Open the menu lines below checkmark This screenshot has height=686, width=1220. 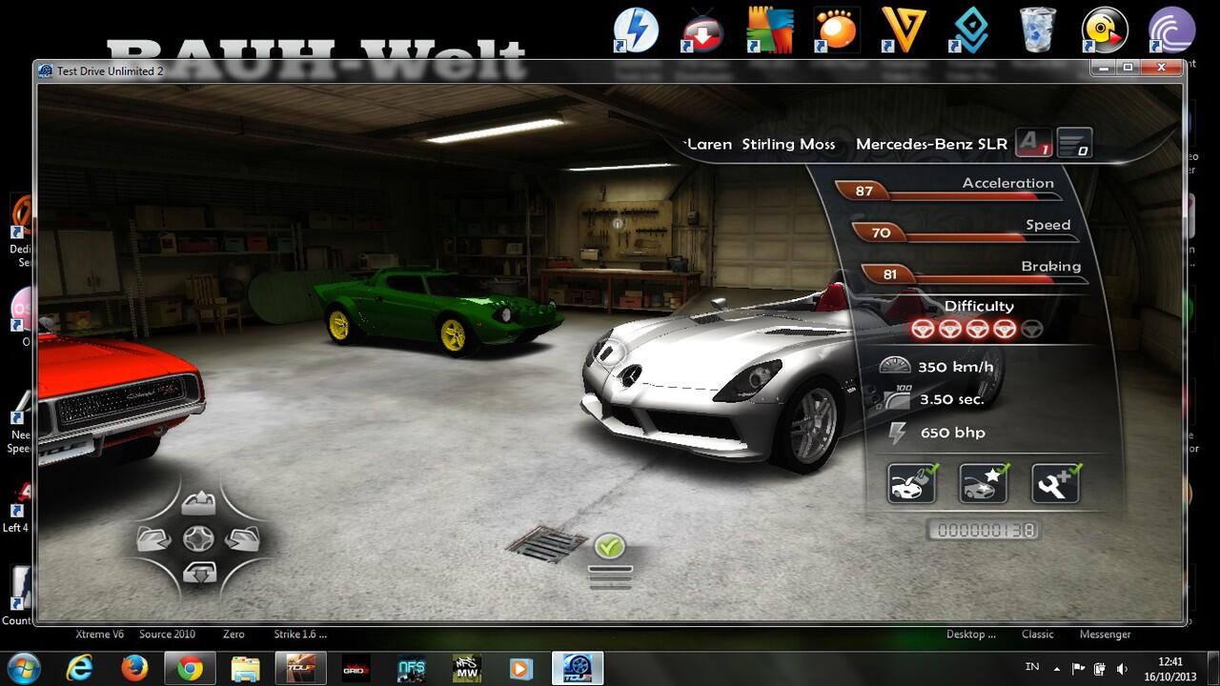[x=609, y=575]
